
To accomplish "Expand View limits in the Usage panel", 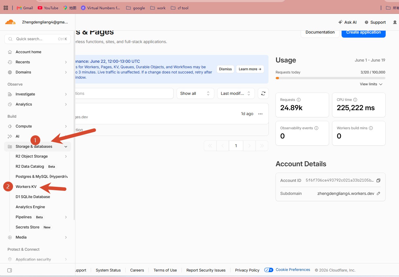I will click(x=371, y=84).
